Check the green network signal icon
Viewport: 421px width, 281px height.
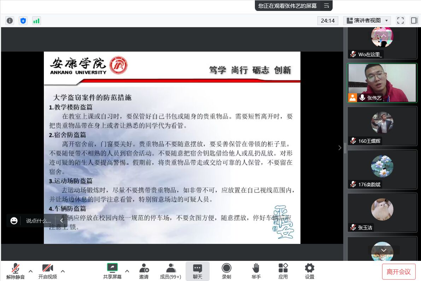(x=36, y=21)
